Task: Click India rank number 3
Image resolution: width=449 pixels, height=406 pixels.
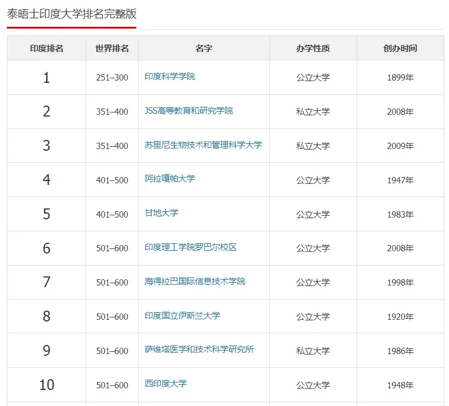Action: (x=46, y=146)
